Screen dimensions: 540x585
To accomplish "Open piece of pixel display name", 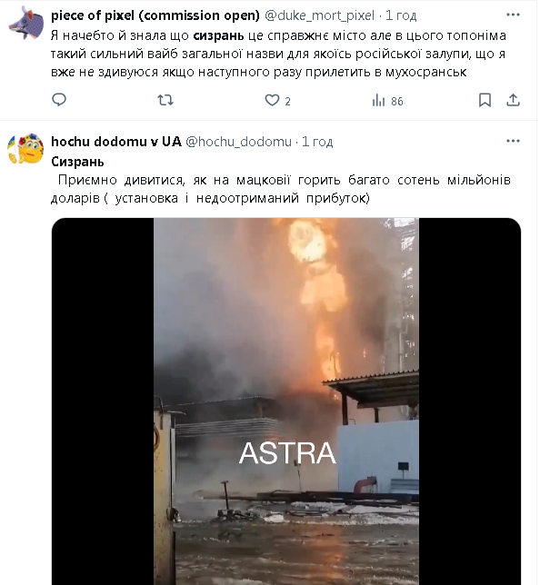I will click(x=155, y=15).
